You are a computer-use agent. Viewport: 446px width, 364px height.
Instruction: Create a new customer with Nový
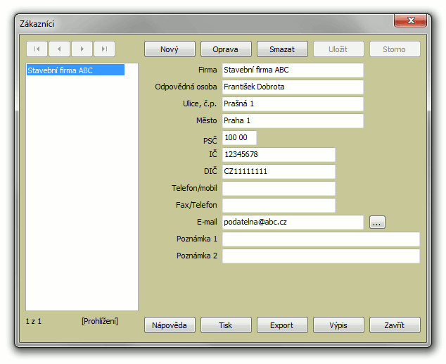click(x=170, y=49)
